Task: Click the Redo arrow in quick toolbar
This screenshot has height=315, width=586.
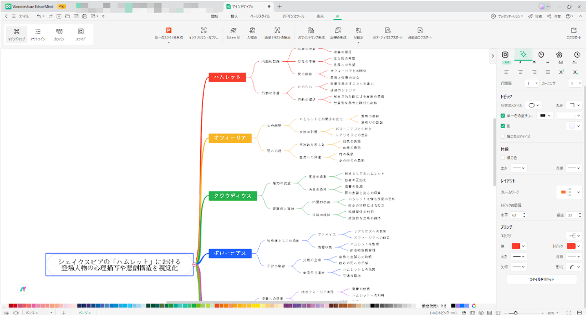Action: click(x=50, y=17)
